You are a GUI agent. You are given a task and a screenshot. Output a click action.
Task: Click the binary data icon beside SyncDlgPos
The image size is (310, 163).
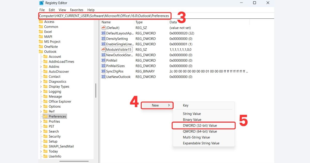point(103,71)
